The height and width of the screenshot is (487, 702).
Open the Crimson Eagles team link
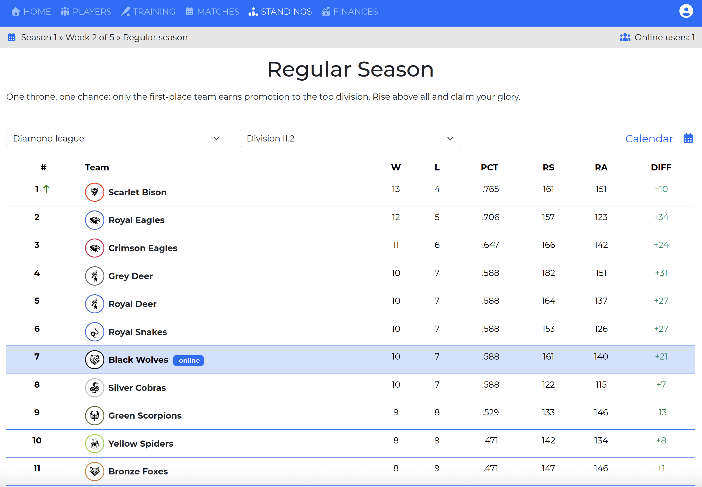[142, 248]
